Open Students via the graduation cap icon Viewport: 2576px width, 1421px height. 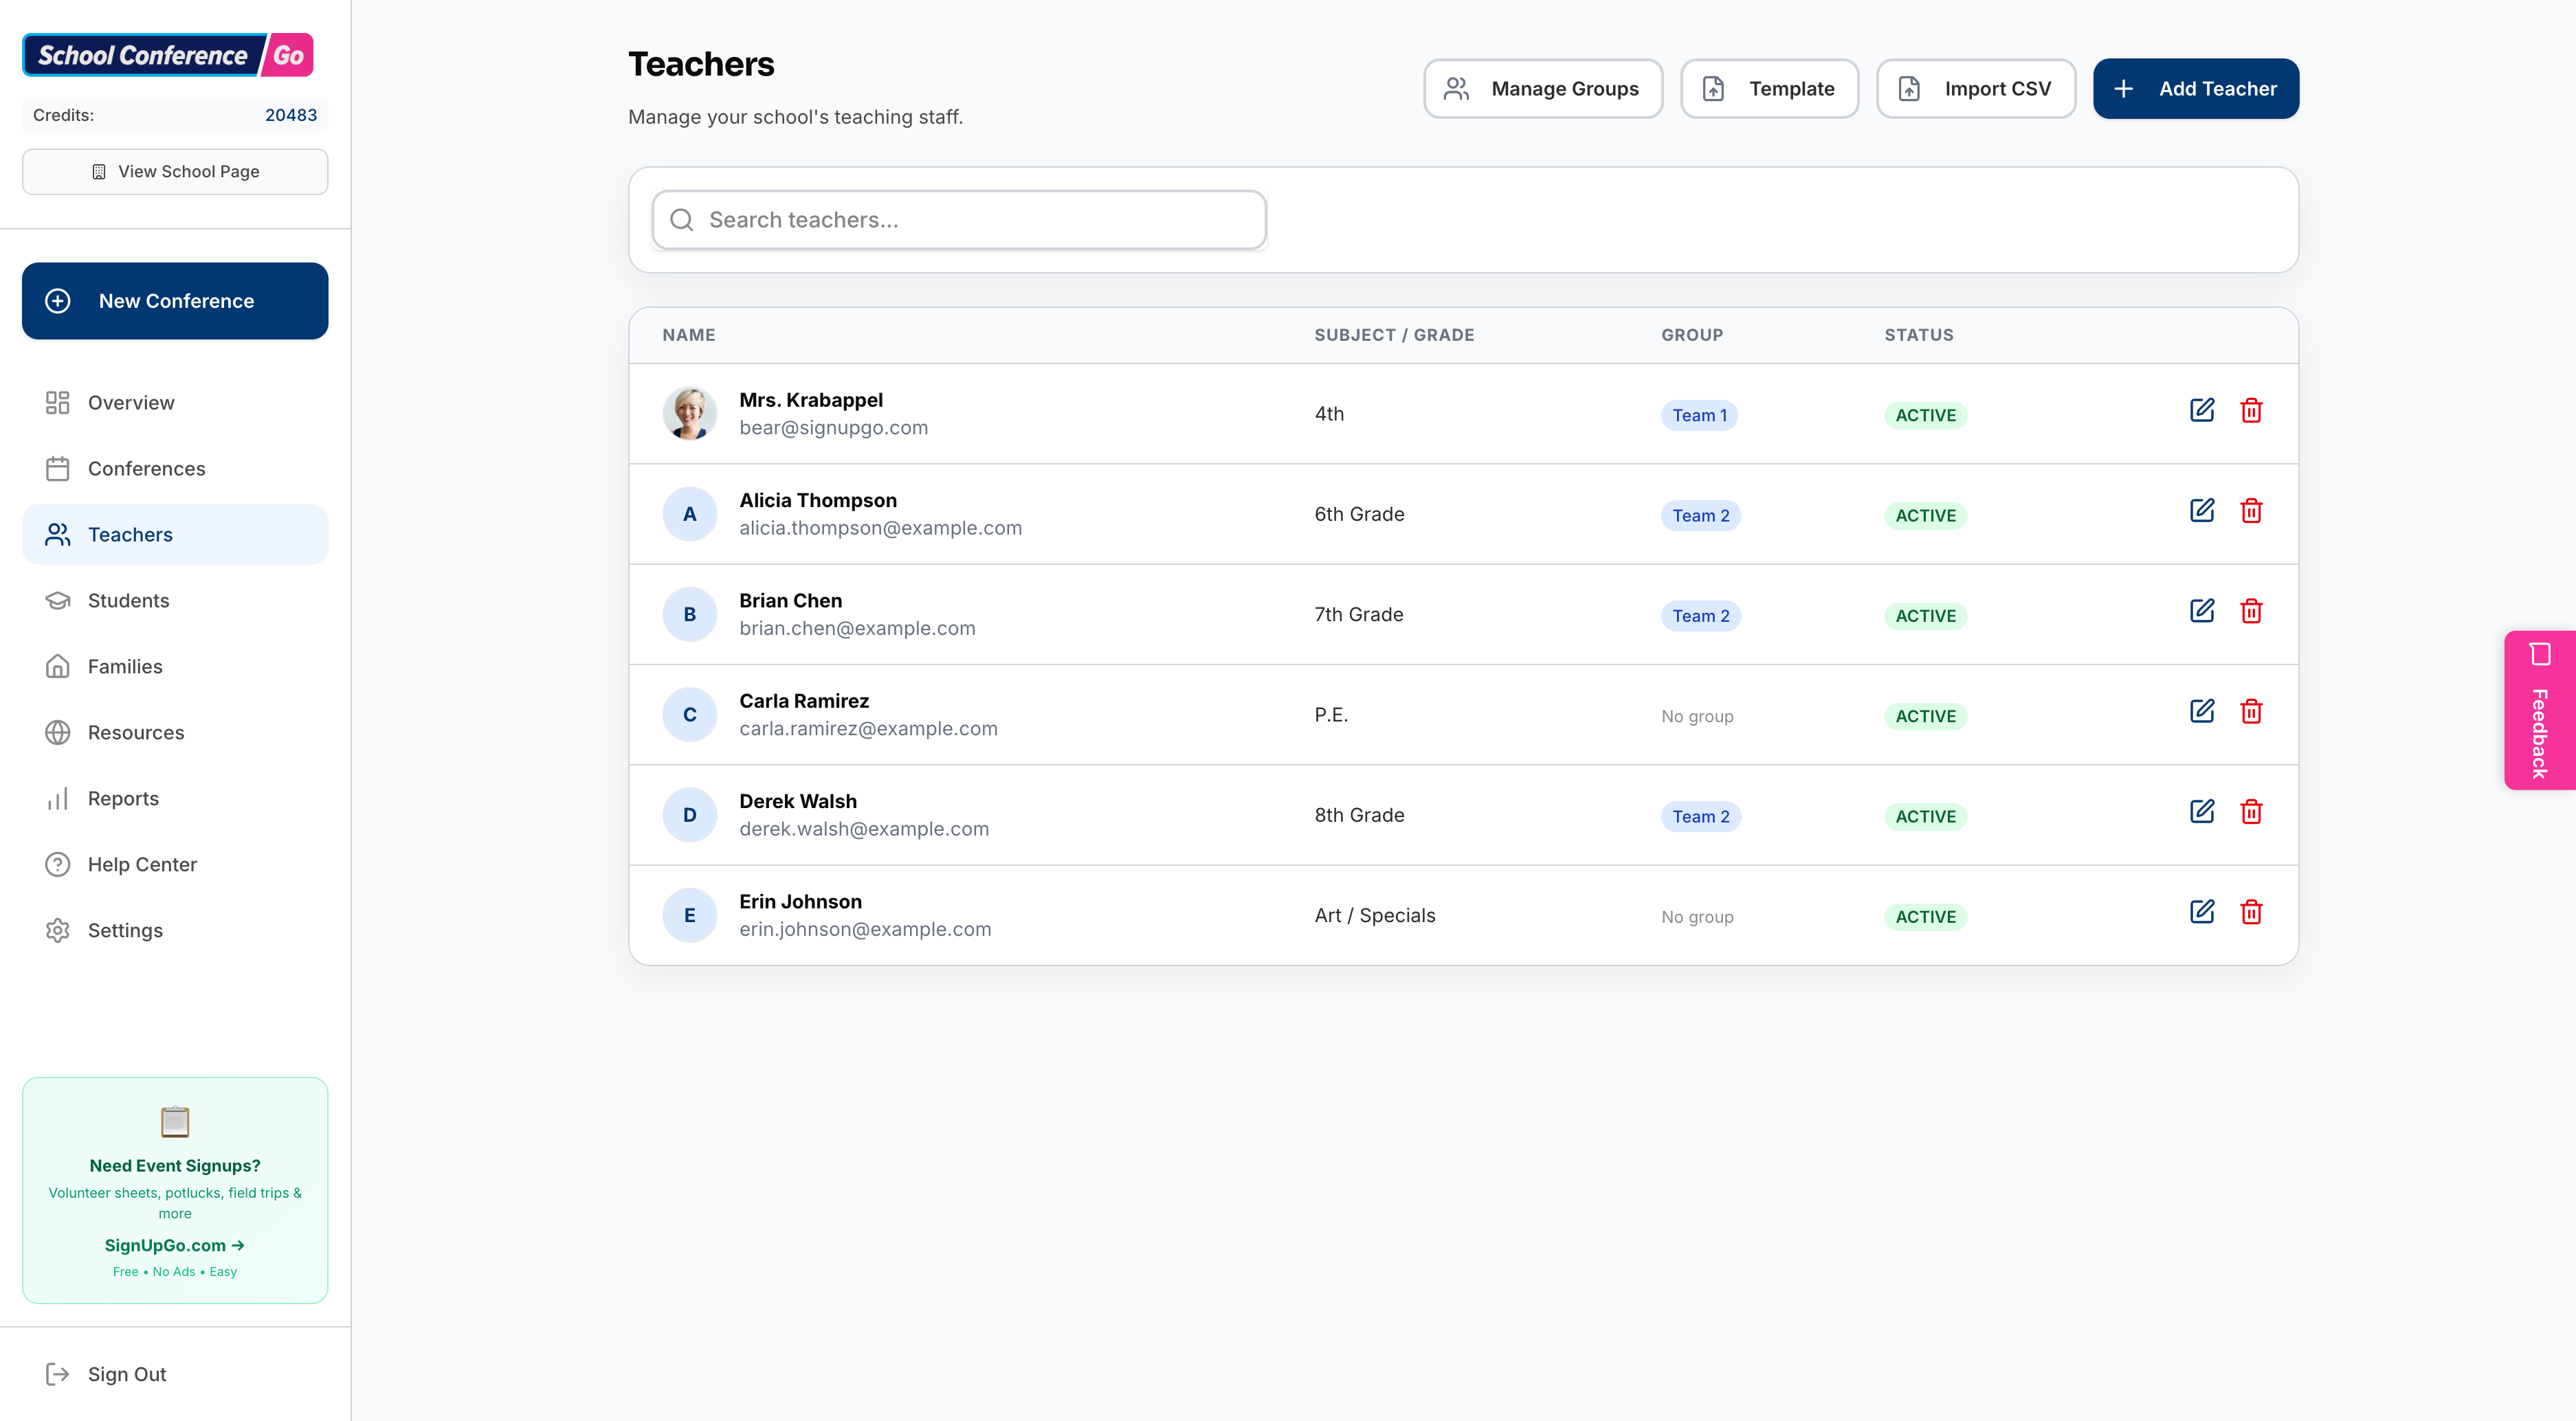point(57,600)
